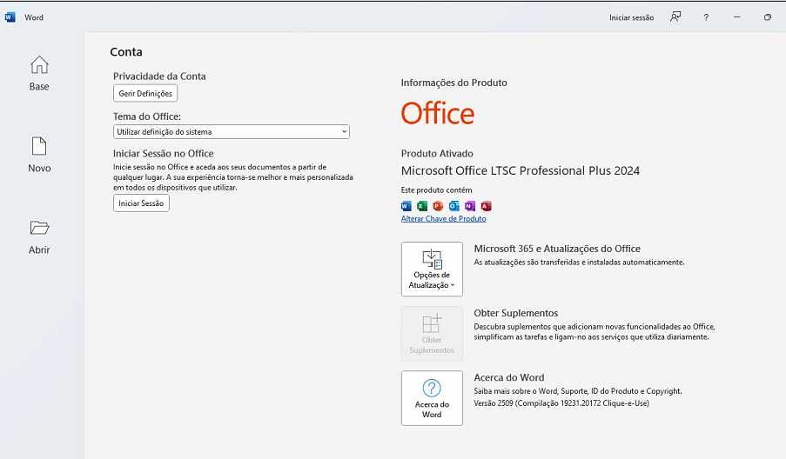The width and height of the screenshot is (786, 459).
Task: Click the Conta page heading
Action: pos(126,51)
